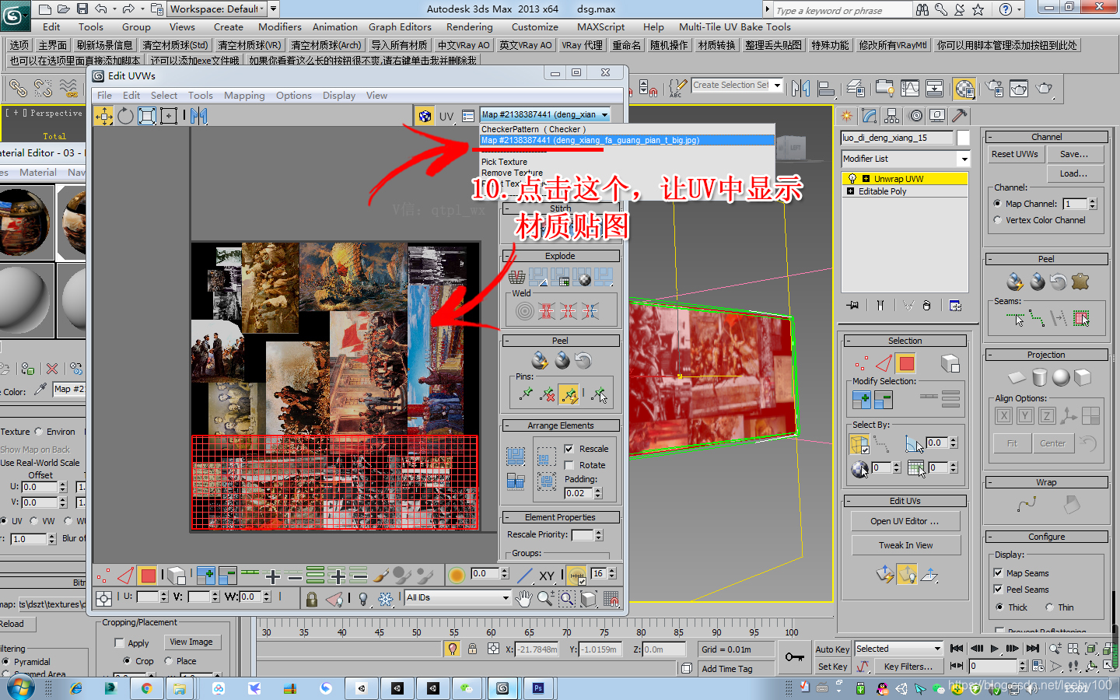Open the Tools menu in Edit UVWs window

pos(200,96)
